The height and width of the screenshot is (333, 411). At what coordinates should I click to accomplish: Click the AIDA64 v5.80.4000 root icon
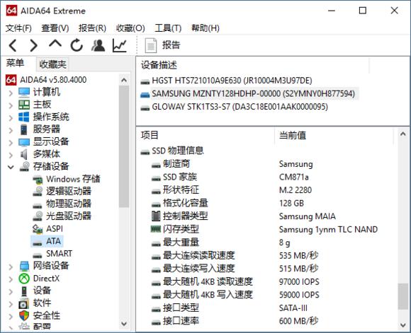[11, 80]
